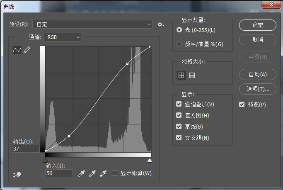This screenshot has width=283, height=190.
Task: Pick the gray point eyedropper
Action: [x=92, y=173]
